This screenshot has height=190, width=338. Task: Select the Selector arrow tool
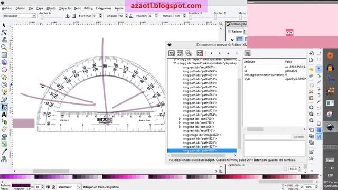[x=4, y=25]
